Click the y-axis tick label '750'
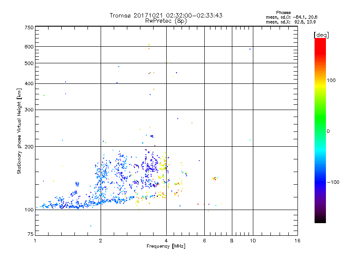The width and height of the screenshot is (350, 262). tap(29, 28)
